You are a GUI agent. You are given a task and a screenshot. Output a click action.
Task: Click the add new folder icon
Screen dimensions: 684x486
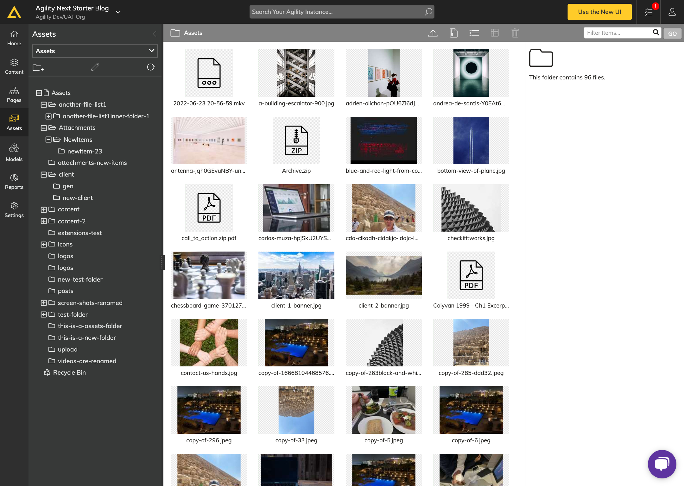coord(38,67)
